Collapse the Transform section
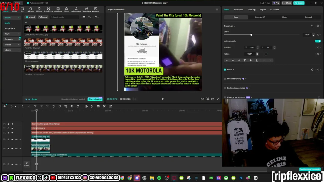Image resolution: width=324 pixels, height=182 pixels. [x=234, y=26]
